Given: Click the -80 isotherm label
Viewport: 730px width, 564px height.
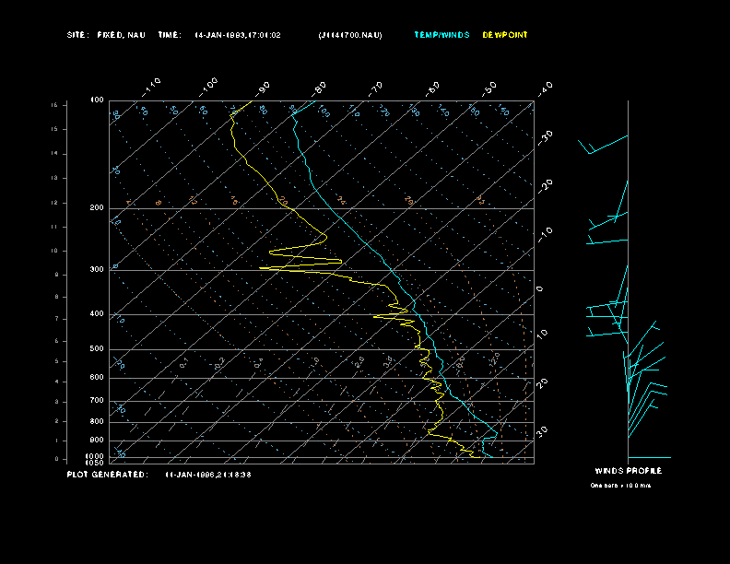Looking at the screenshot, I should [x=318, y=88].
